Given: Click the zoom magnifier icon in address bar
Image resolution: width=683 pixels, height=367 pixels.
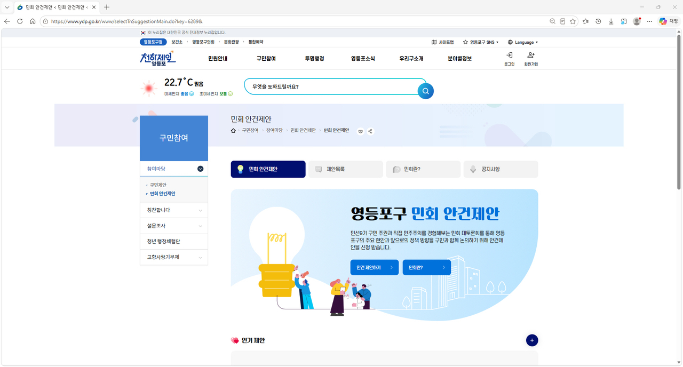Looking at the screenshot, I should 553,21.
